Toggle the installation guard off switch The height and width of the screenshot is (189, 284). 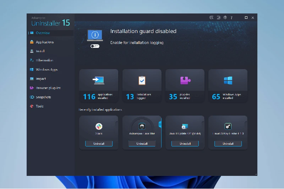point(95,46)
